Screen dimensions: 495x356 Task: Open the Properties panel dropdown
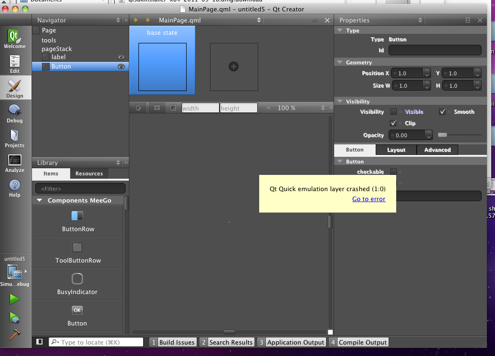(x=420, y=20)
